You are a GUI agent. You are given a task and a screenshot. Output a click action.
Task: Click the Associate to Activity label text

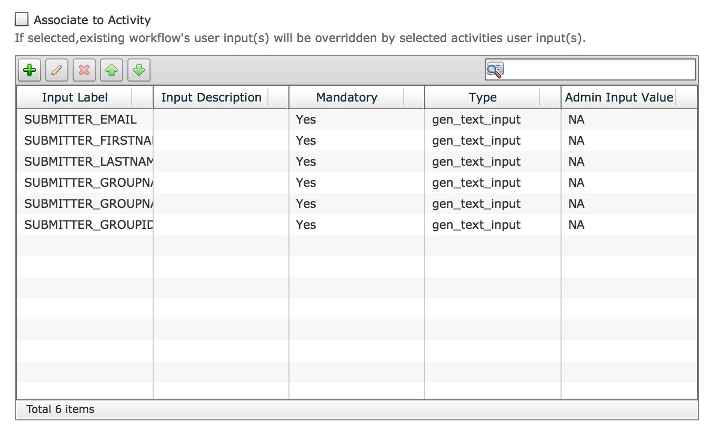click(x=92, y=20)
